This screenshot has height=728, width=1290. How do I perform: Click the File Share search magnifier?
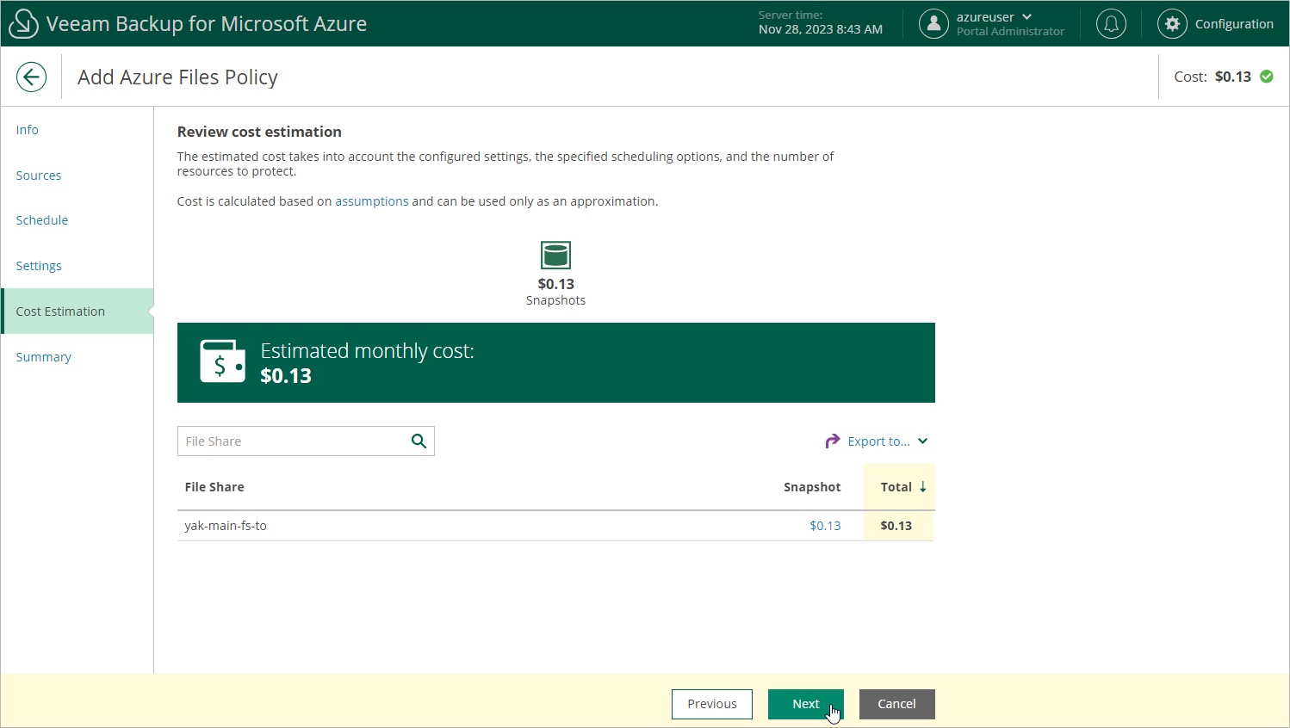click(x=419, y=441)
